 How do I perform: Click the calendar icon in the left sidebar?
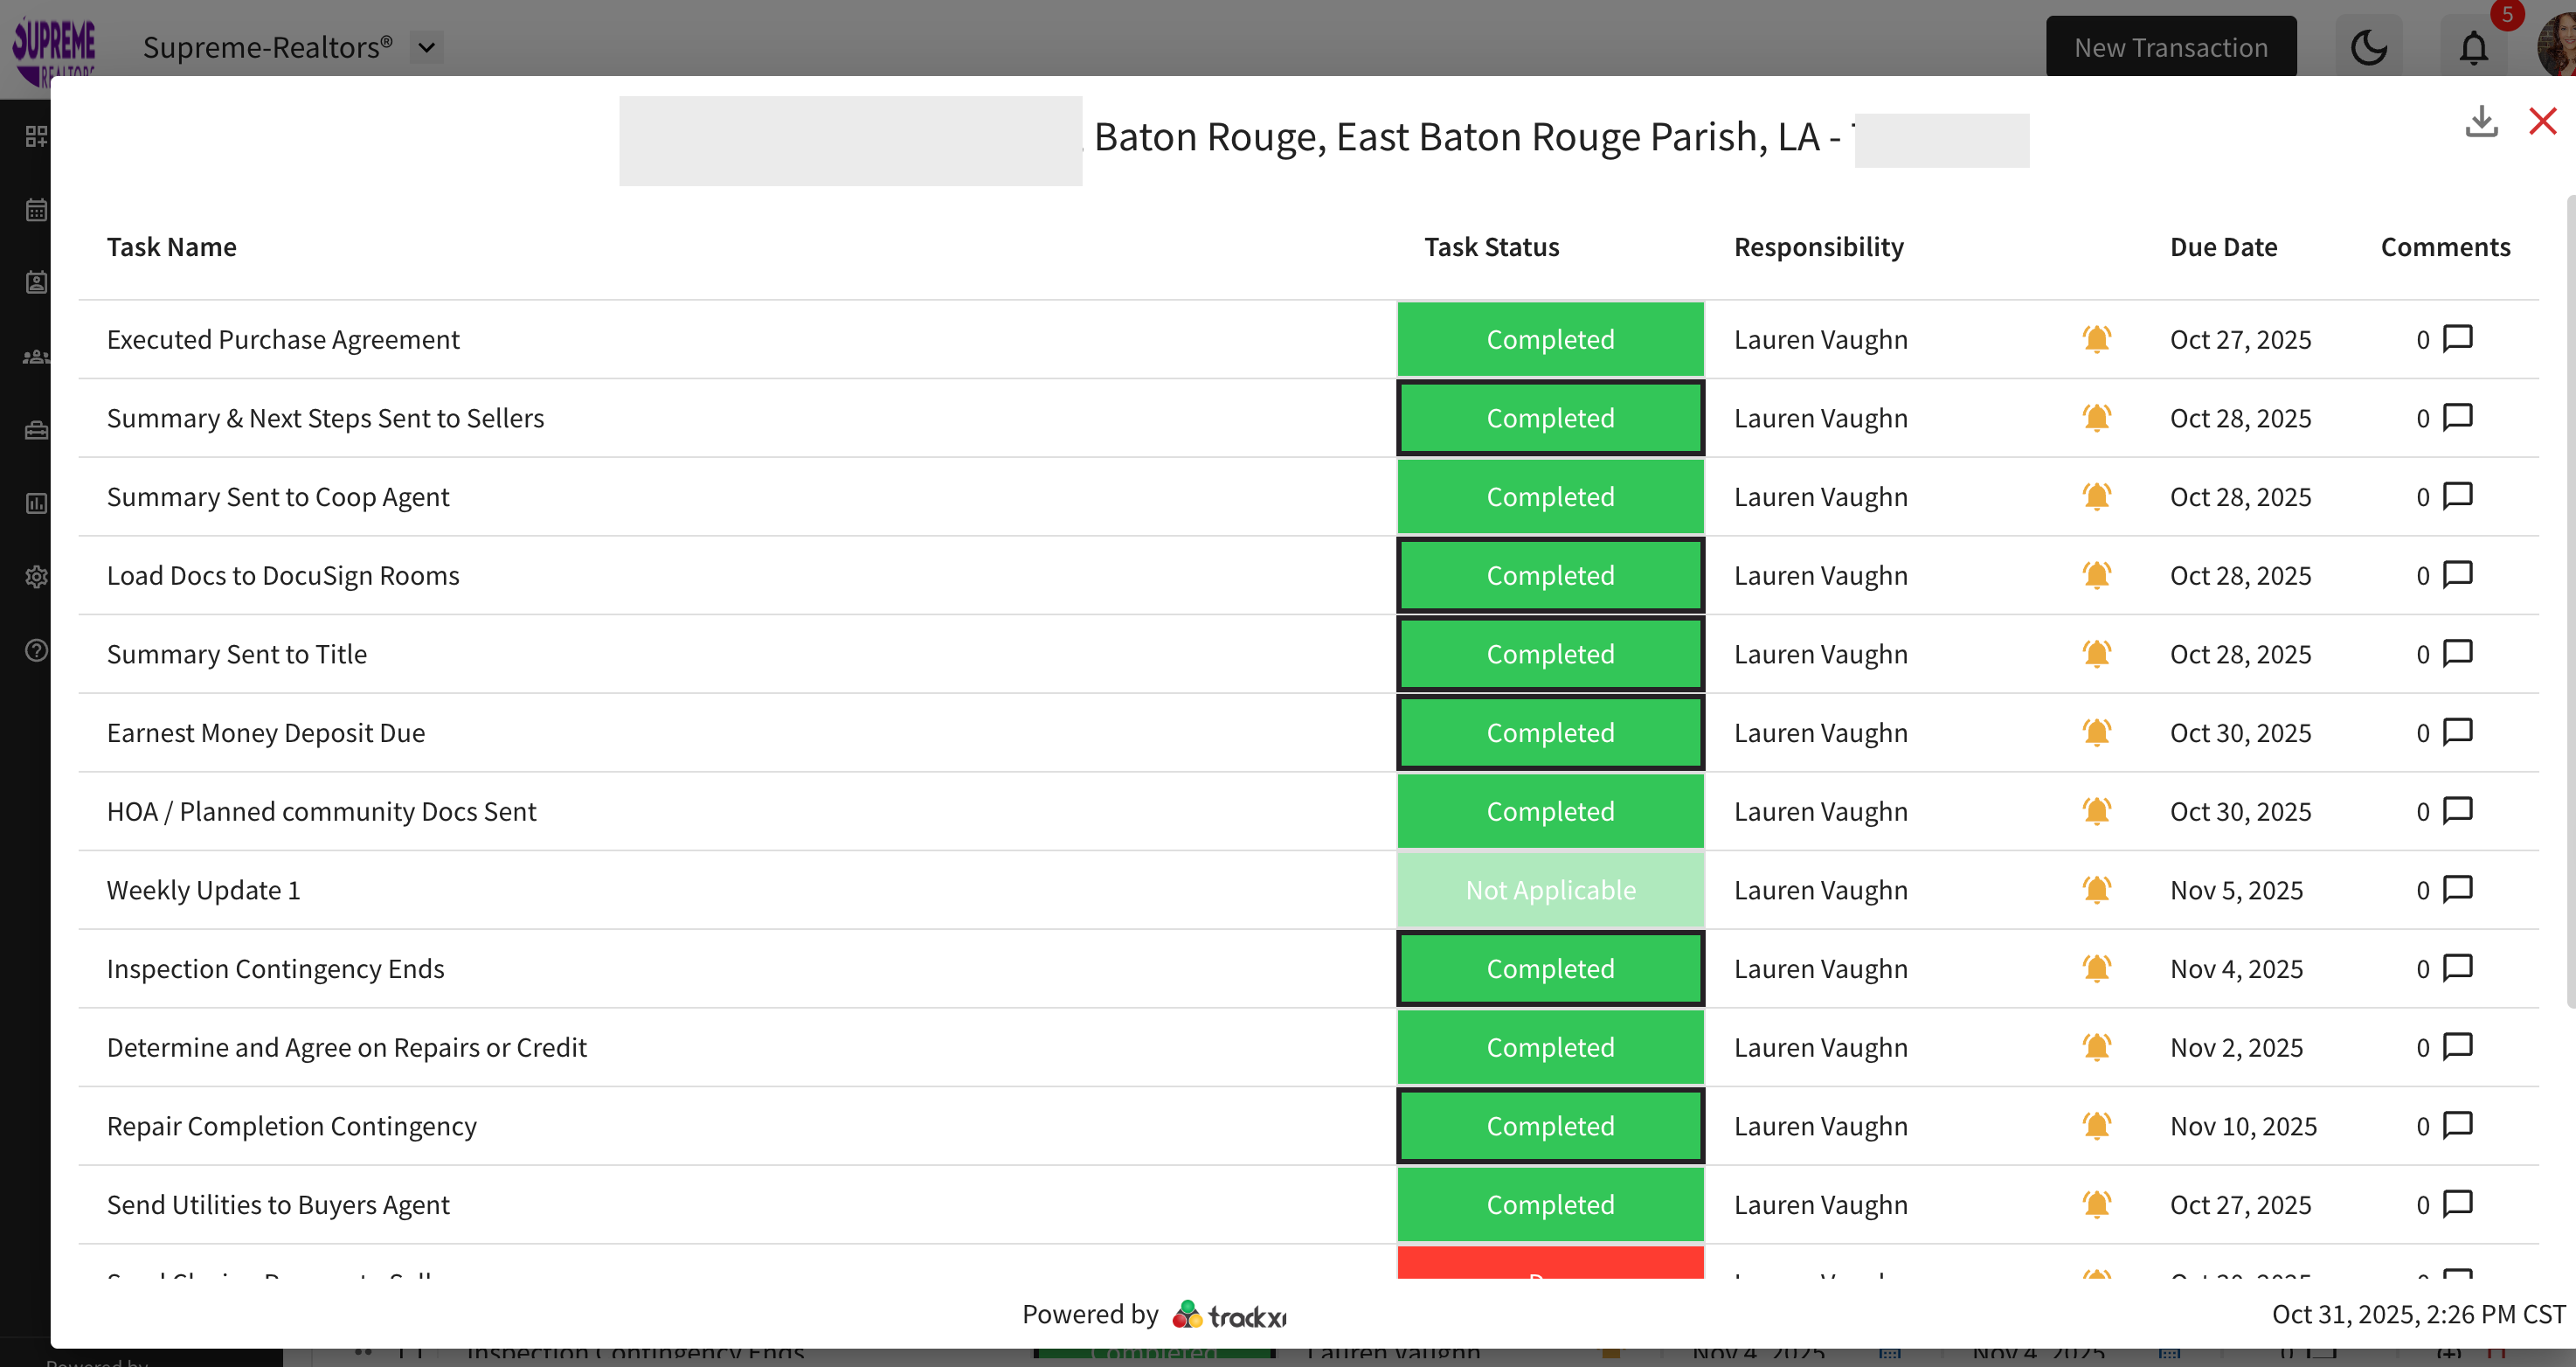click(x=36, y=210)
